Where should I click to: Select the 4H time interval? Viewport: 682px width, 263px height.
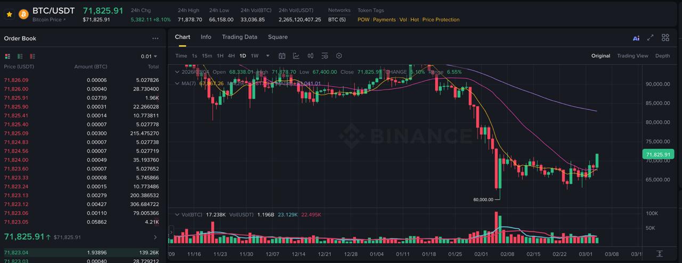click(x=231, y=56)
